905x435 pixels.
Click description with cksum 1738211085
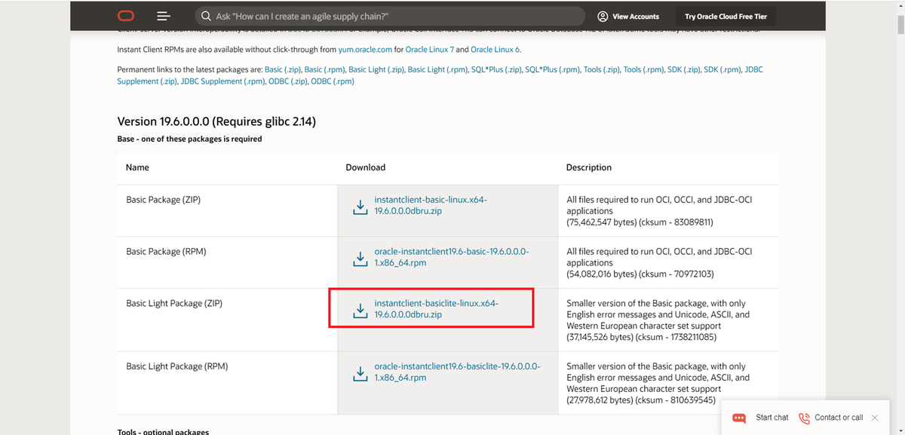(658, 320)
